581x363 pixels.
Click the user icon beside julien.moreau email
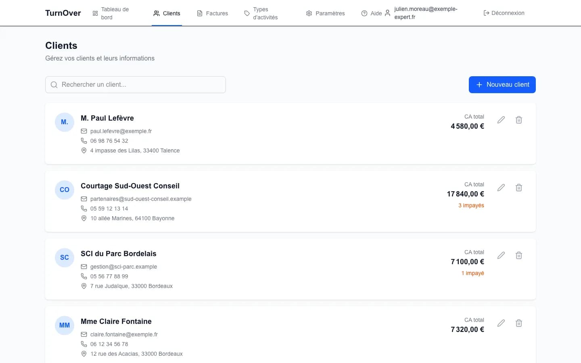point(387,13)
